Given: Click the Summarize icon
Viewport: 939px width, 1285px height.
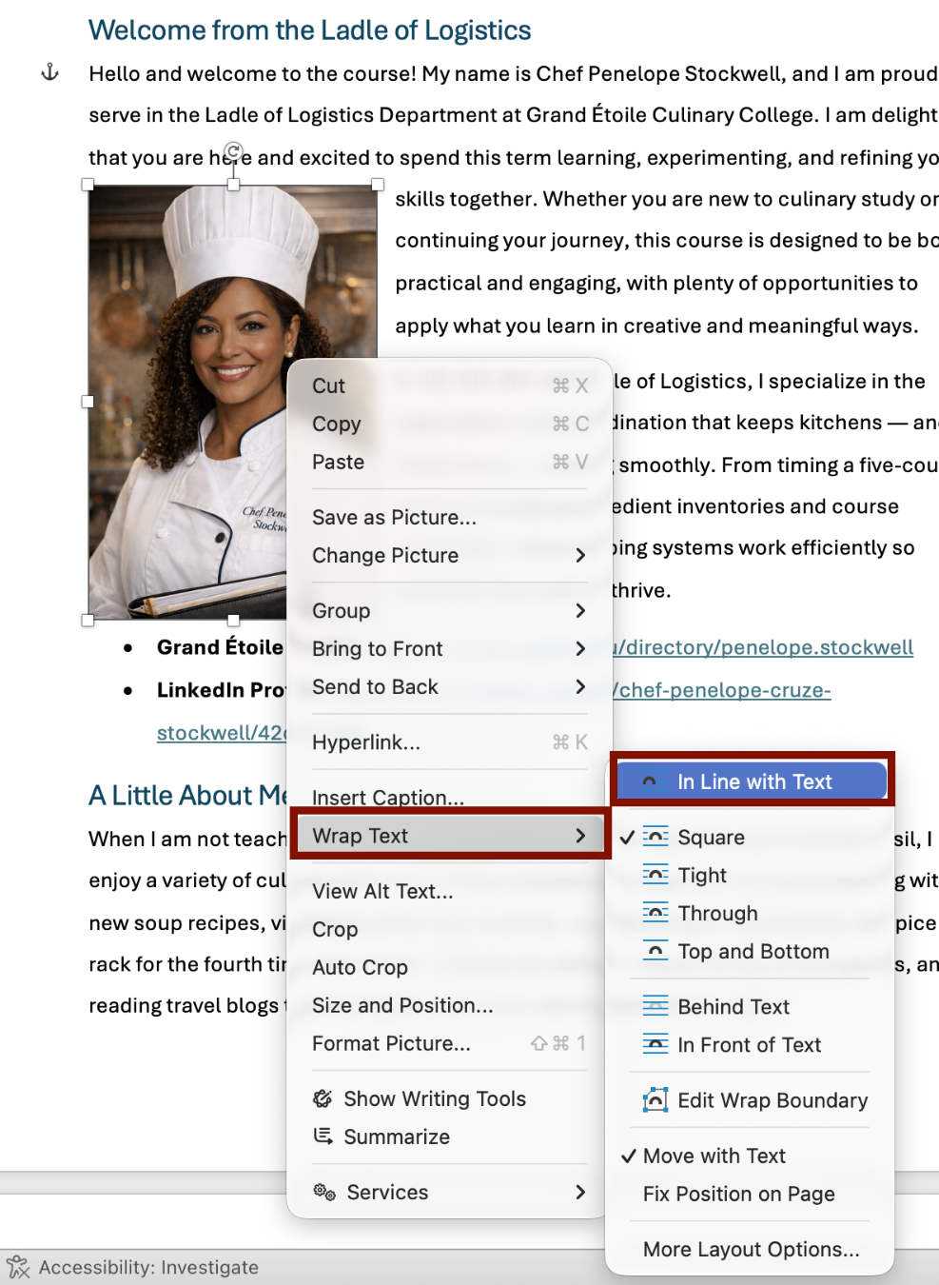Looking at the screenshot, I should (323, 1136).
